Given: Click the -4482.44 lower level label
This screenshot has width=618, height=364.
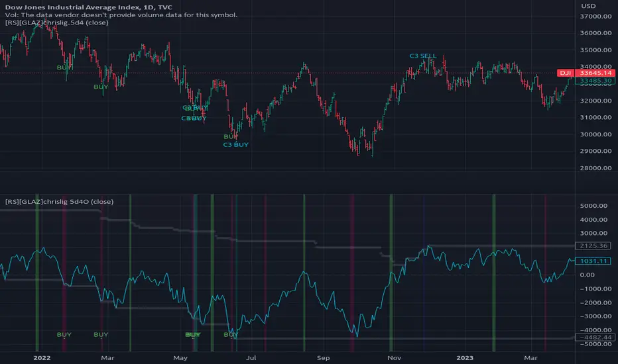Looking at the screenshot, I should [x=594, y=338].
